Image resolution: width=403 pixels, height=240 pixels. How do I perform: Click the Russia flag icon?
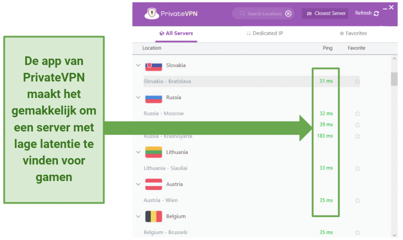153,97
